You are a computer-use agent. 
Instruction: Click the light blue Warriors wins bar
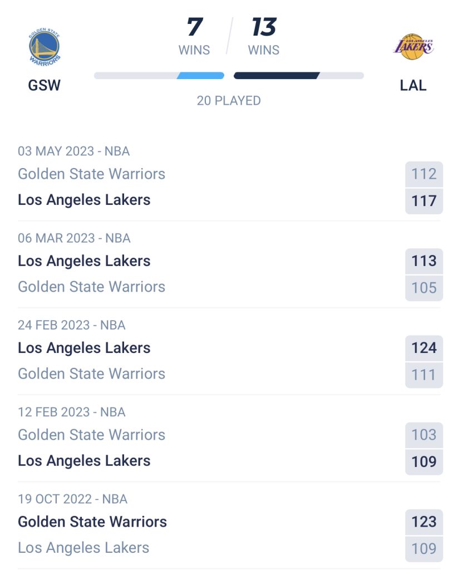click(200, 76)
